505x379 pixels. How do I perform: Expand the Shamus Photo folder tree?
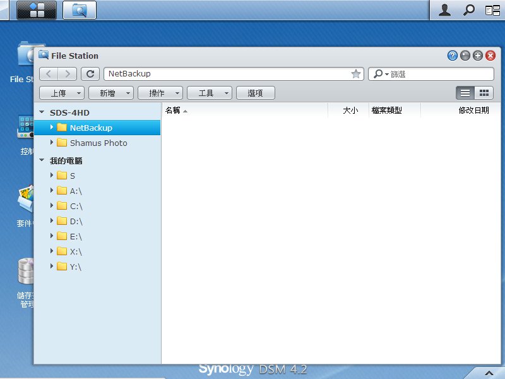(52, 143)
